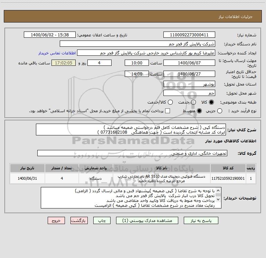Click the تاریخ نیاز column header

click(27, 168)
